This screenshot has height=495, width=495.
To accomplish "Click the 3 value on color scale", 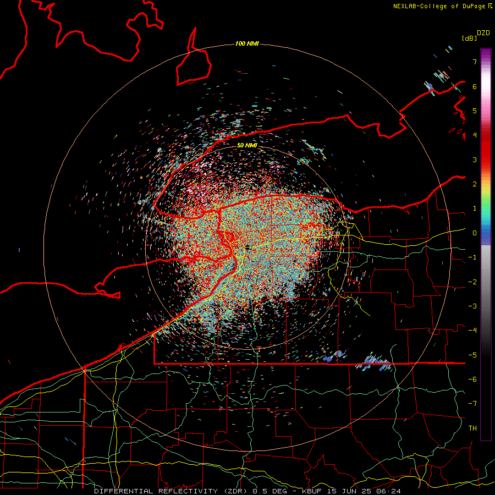I will click(475, 159).
